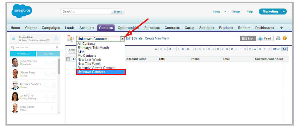Screen dimensions: 299x128
Task: Open the Innes user menu arrow
Action: [225, 12]
